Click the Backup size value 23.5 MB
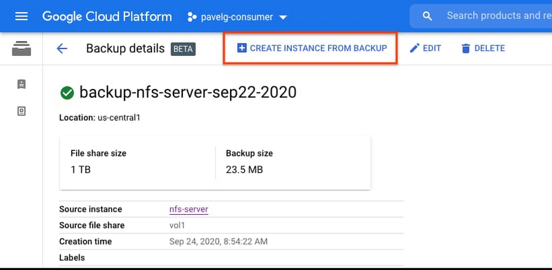 [x=244, y=170]
